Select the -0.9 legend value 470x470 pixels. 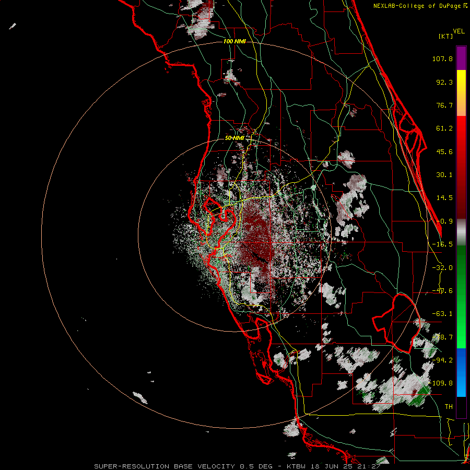(x=445, y=221)
